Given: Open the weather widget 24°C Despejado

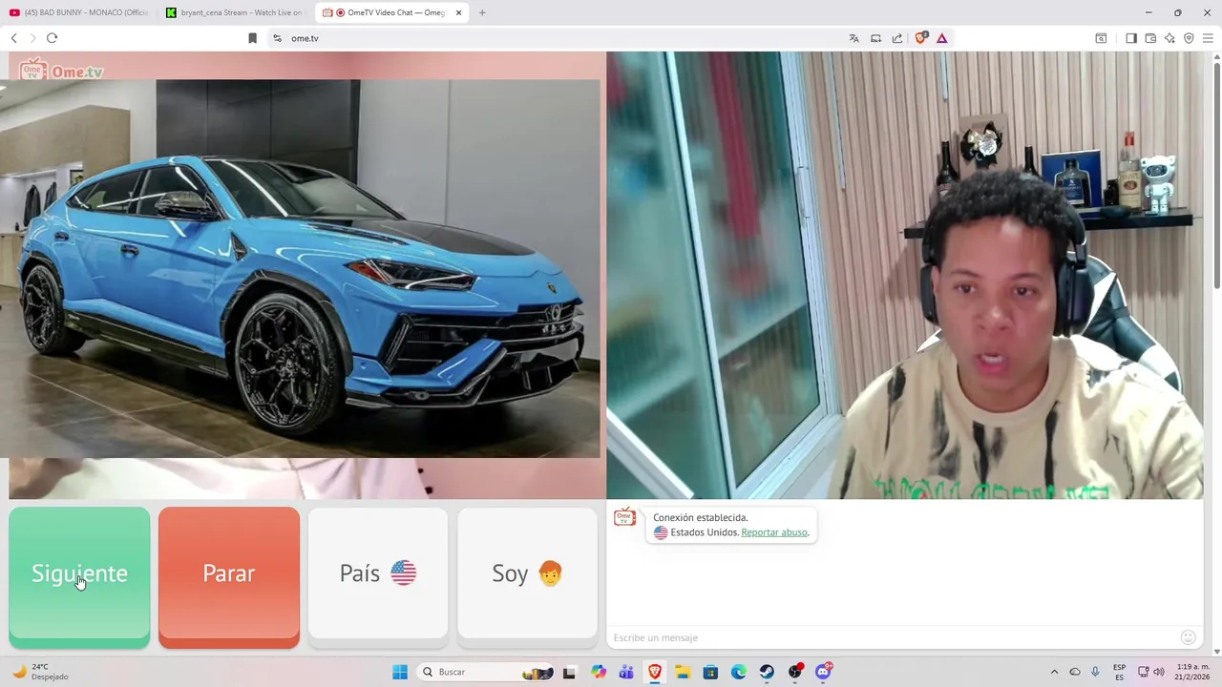Looking at the screenshot, I should click(40, 672).
